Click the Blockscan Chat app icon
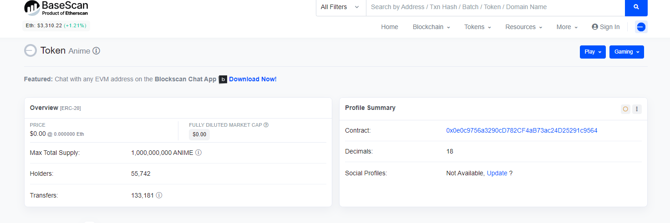Viewport: 670px width, 223px height. pyautogui.click(x=223, y=79)
